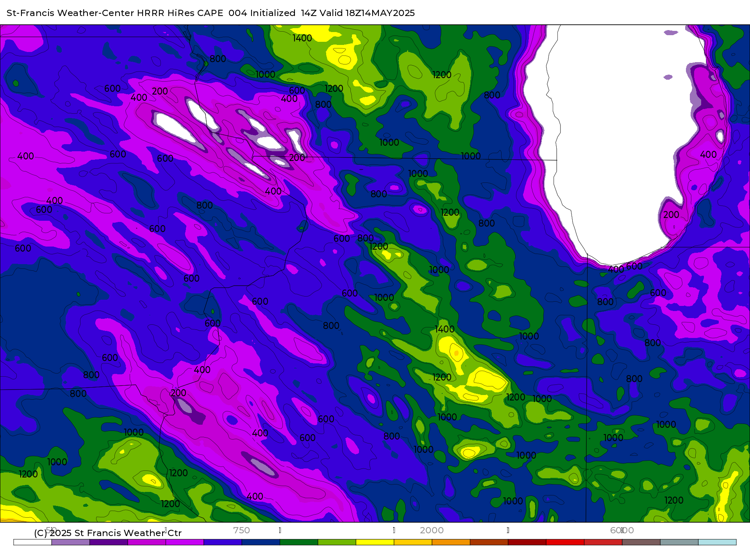
Task: Click the rust brown legend swatch
Action: (489, 542)
